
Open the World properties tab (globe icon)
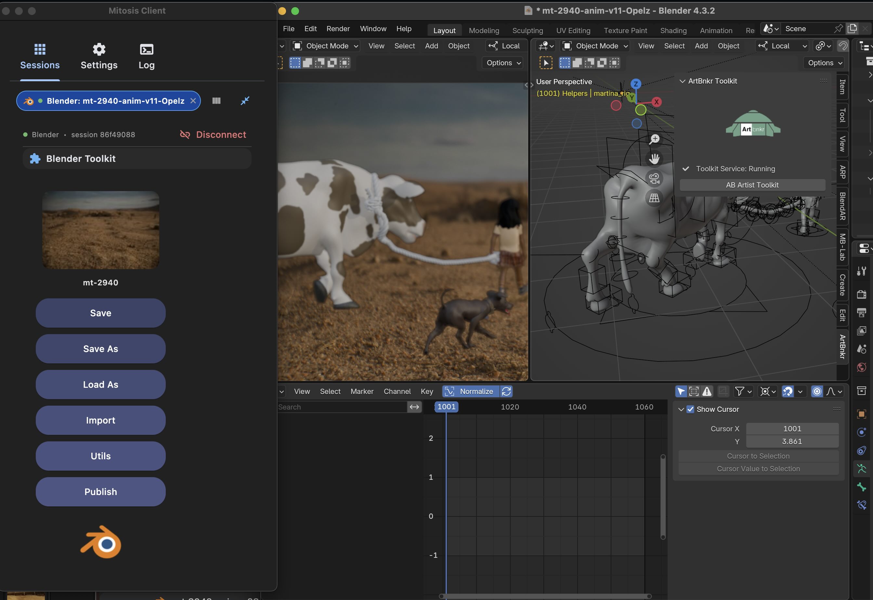[861, 367]
